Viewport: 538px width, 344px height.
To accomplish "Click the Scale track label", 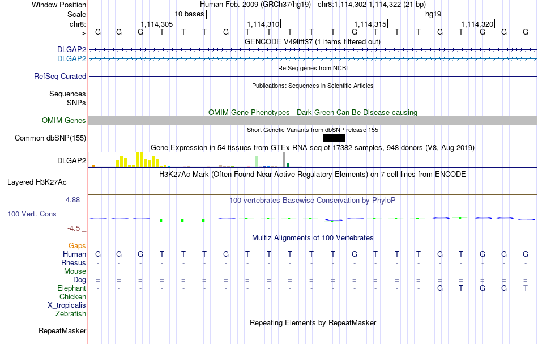I will (x=76, y=14).
